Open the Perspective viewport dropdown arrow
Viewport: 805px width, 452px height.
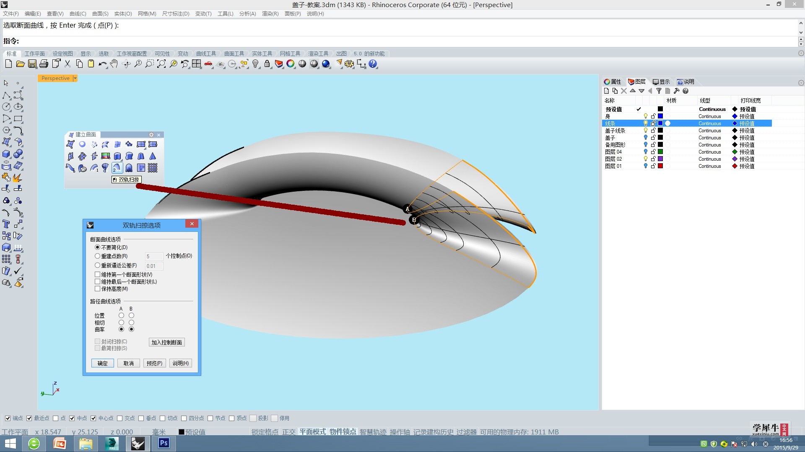point(75,78)
